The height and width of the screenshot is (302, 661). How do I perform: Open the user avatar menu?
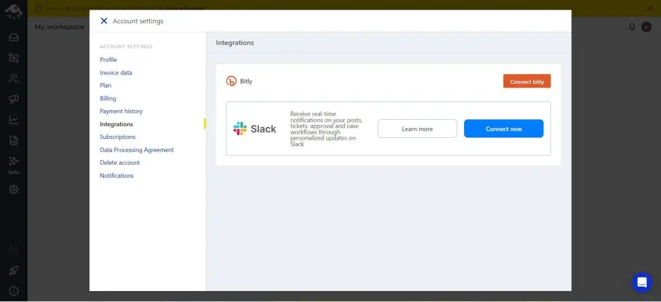(x=646, y=27)
